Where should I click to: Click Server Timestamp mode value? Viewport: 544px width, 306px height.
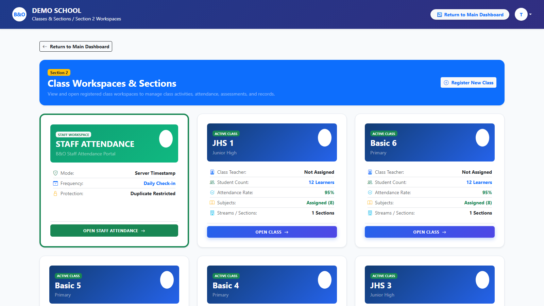tap(155, 173)
